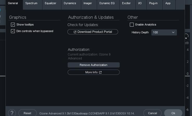This screenshot has height=116, width=192.
Task: Enable the Analytics checkbox
Action: tap(132, 25)
